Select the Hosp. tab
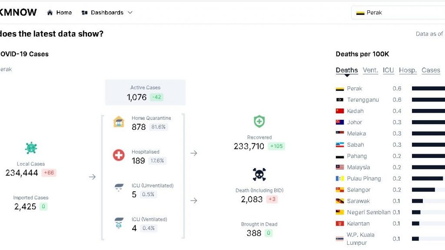Viewport: 445px width, 250px height. 408,70
